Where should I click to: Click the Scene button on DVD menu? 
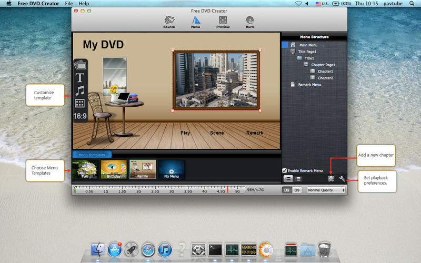[x=217, y=133]
